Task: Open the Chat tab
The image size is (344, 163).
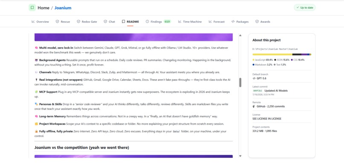Action: pyautogui.click(x=109, y=22)
